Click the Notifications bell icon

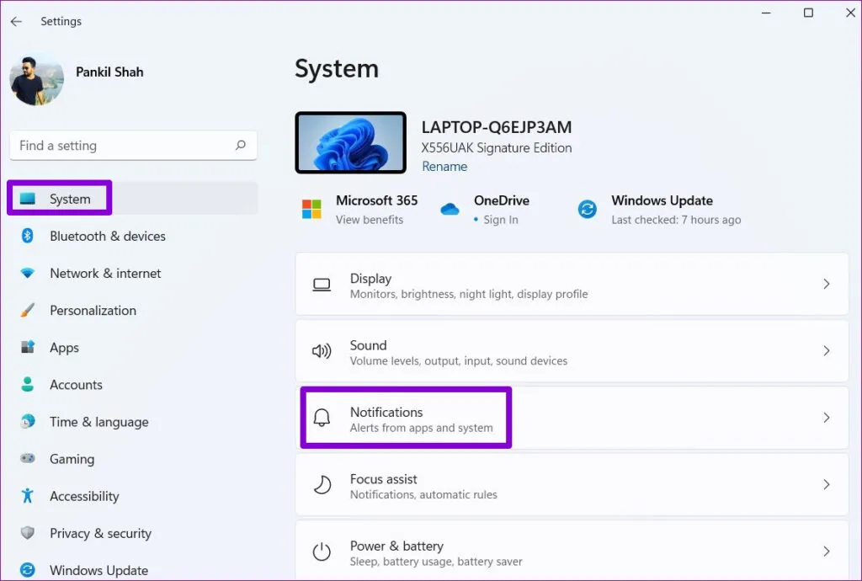322,418
